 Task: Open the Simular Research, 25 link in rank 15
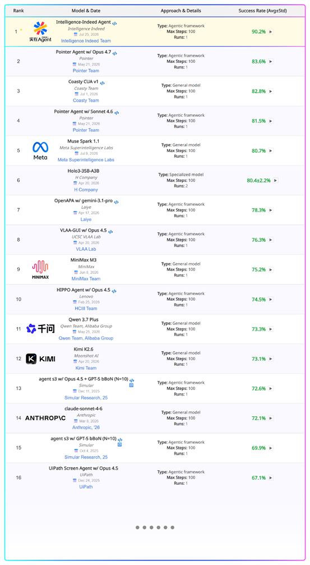coord(86,457)
